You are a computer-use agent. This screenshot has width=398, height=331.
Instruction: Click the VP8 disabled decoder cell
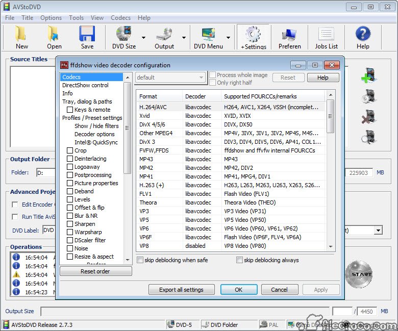tap(195, 246)
